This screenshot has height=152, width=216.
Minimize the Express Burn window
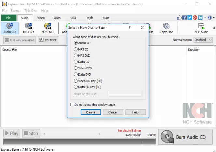184,4
